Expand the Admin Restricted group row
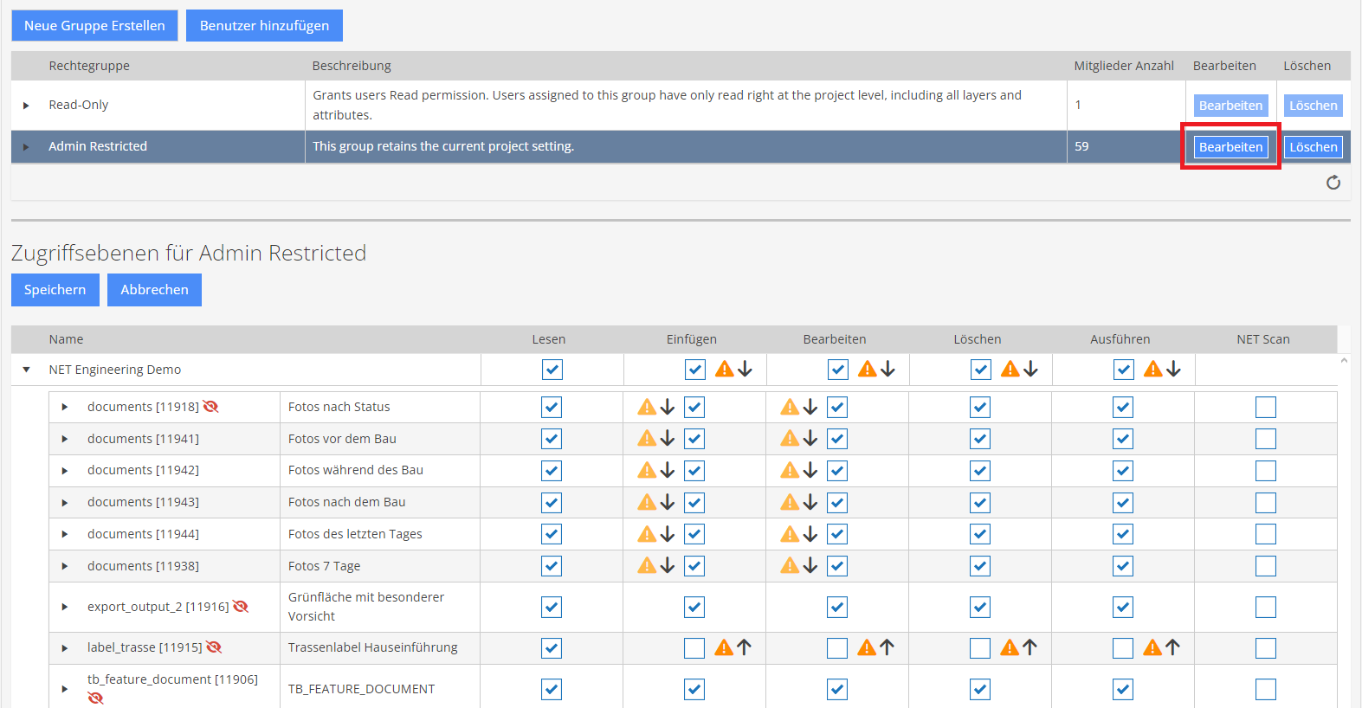 [26, 147]
